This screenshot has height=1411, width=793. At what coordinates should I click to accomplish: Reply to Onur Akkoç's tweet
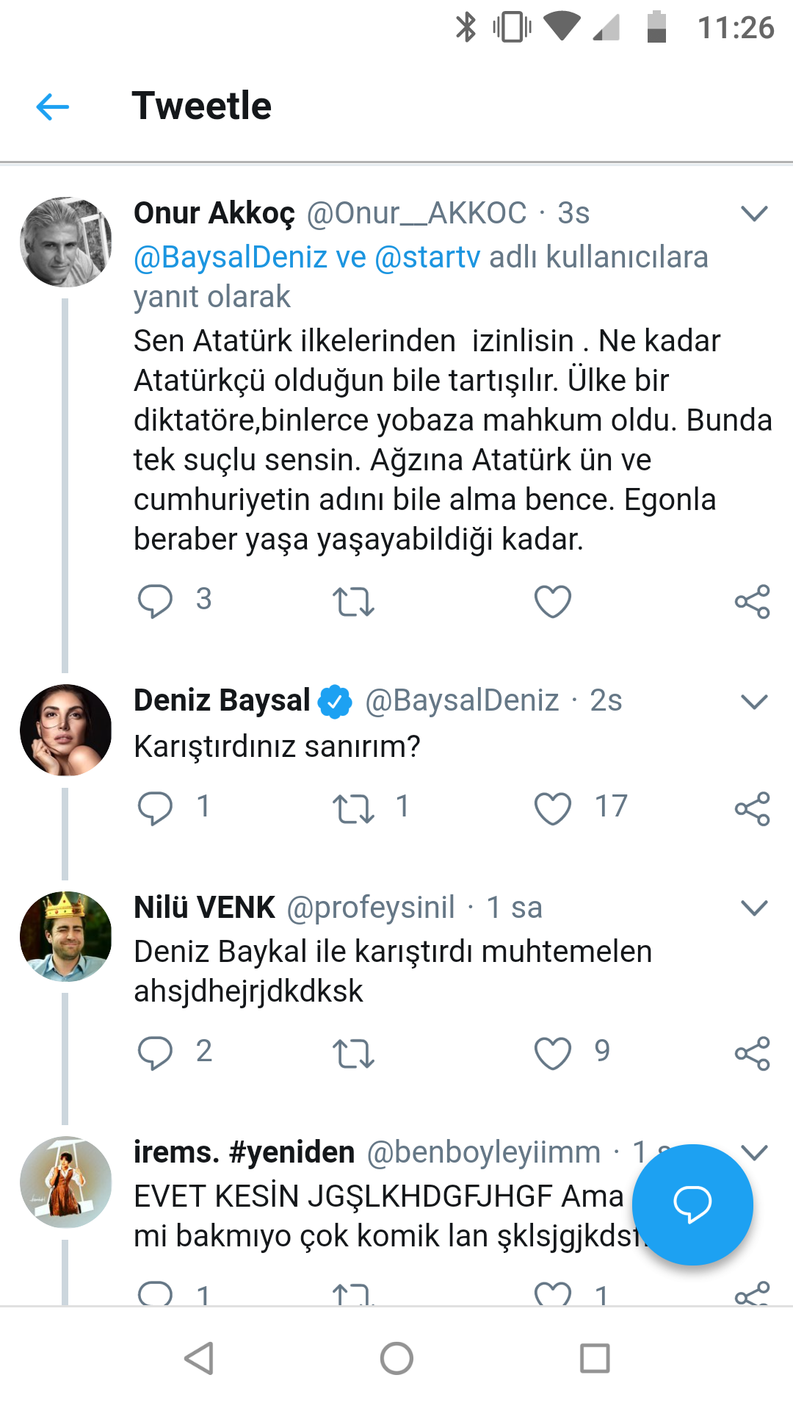(155, 601)
